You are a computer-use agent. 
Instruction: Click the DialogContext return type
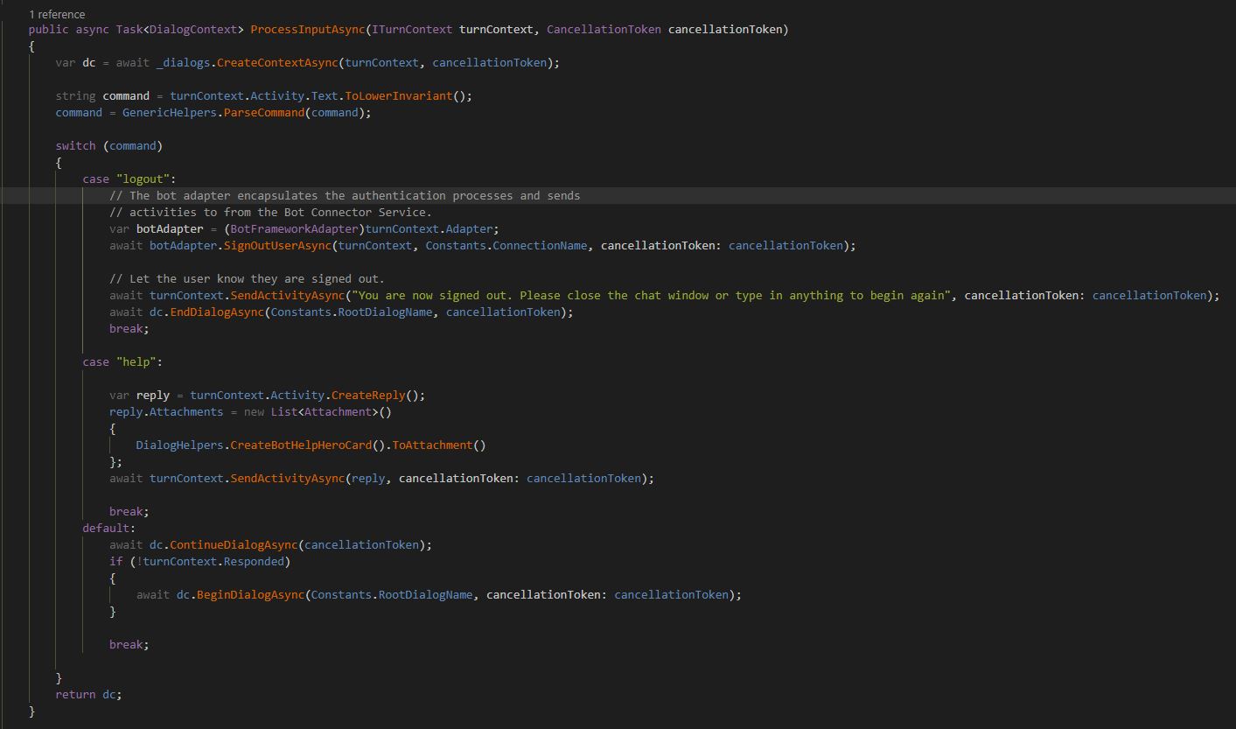(193, 29)
